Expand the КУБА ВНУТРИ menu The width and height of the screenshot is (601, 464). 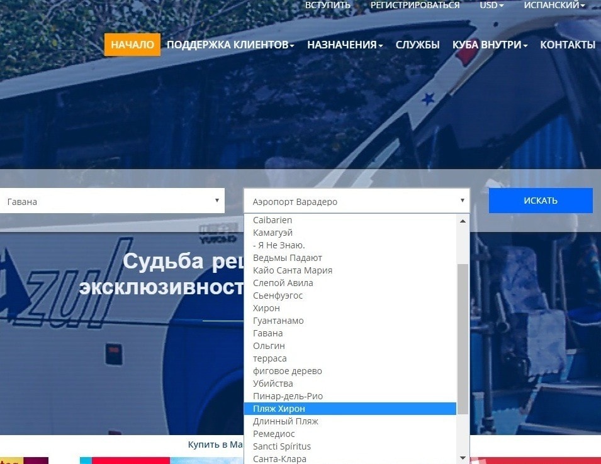point(490,45)
